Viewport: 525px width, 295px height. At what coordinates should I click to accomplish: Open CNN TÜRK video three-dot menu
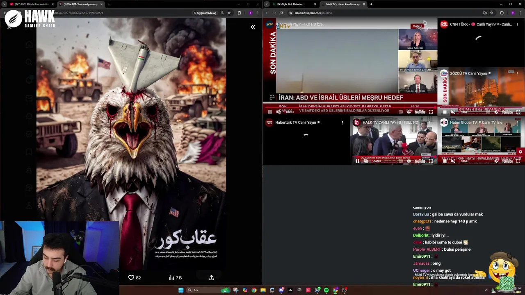coord(517,24)
